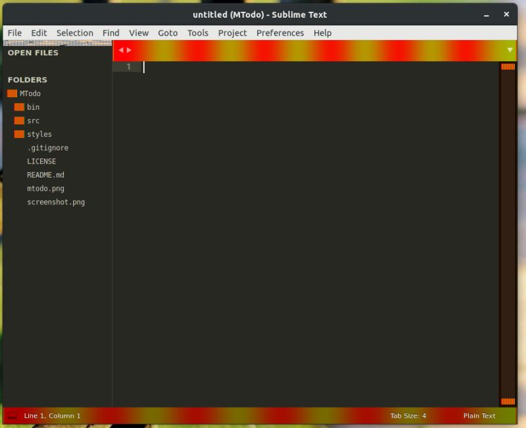Open the Tab Size: 4 selector

407,416
